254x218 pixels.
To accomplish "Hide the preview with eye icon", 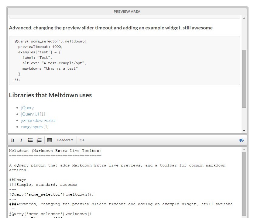I will (241, 140).
